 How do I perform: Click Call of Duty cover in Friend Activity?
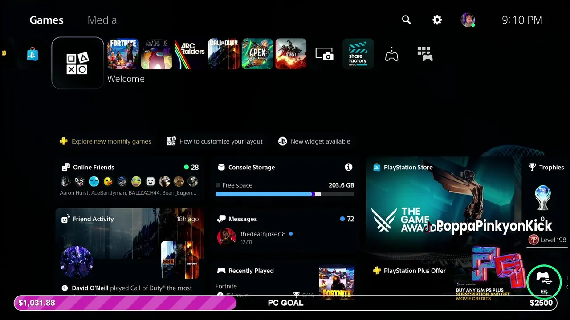point(179,260)
